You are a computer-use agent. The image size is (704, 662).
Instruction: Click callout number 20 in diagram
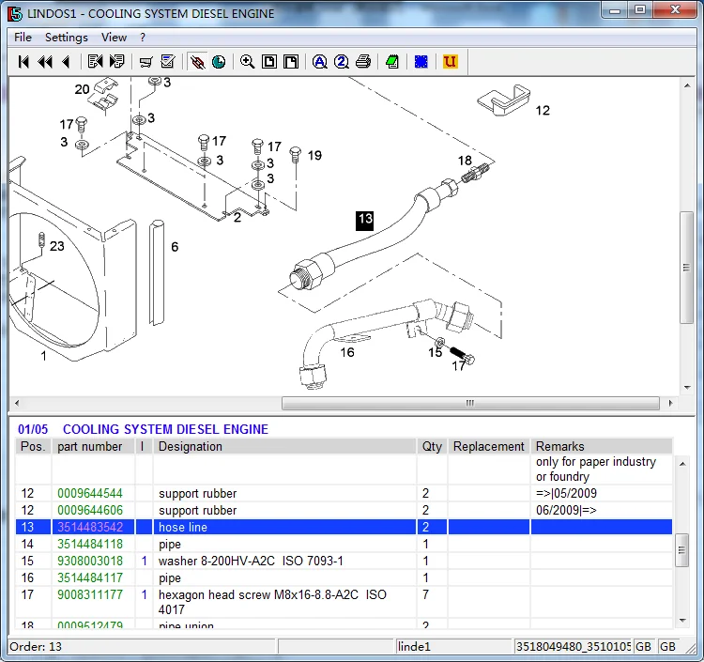83,89
